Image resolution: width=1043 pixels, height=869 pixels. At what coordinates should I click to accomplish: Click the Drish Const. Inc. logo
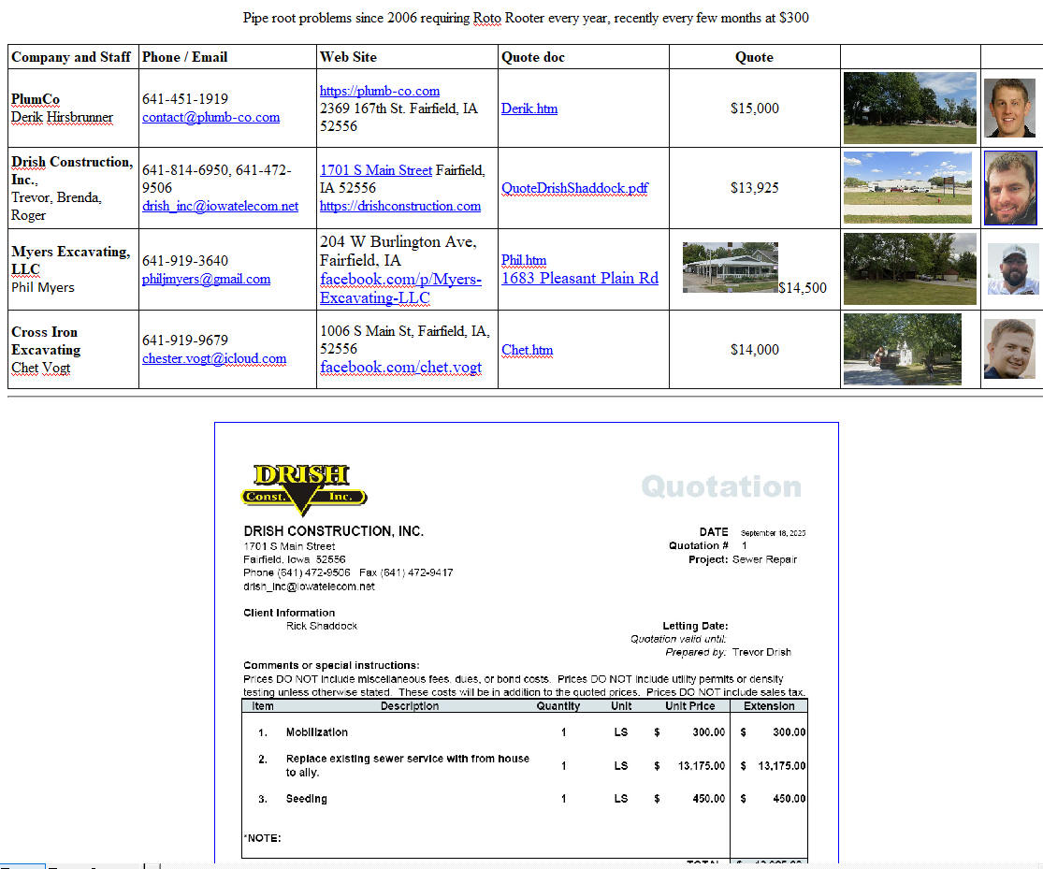coord(303,489)
